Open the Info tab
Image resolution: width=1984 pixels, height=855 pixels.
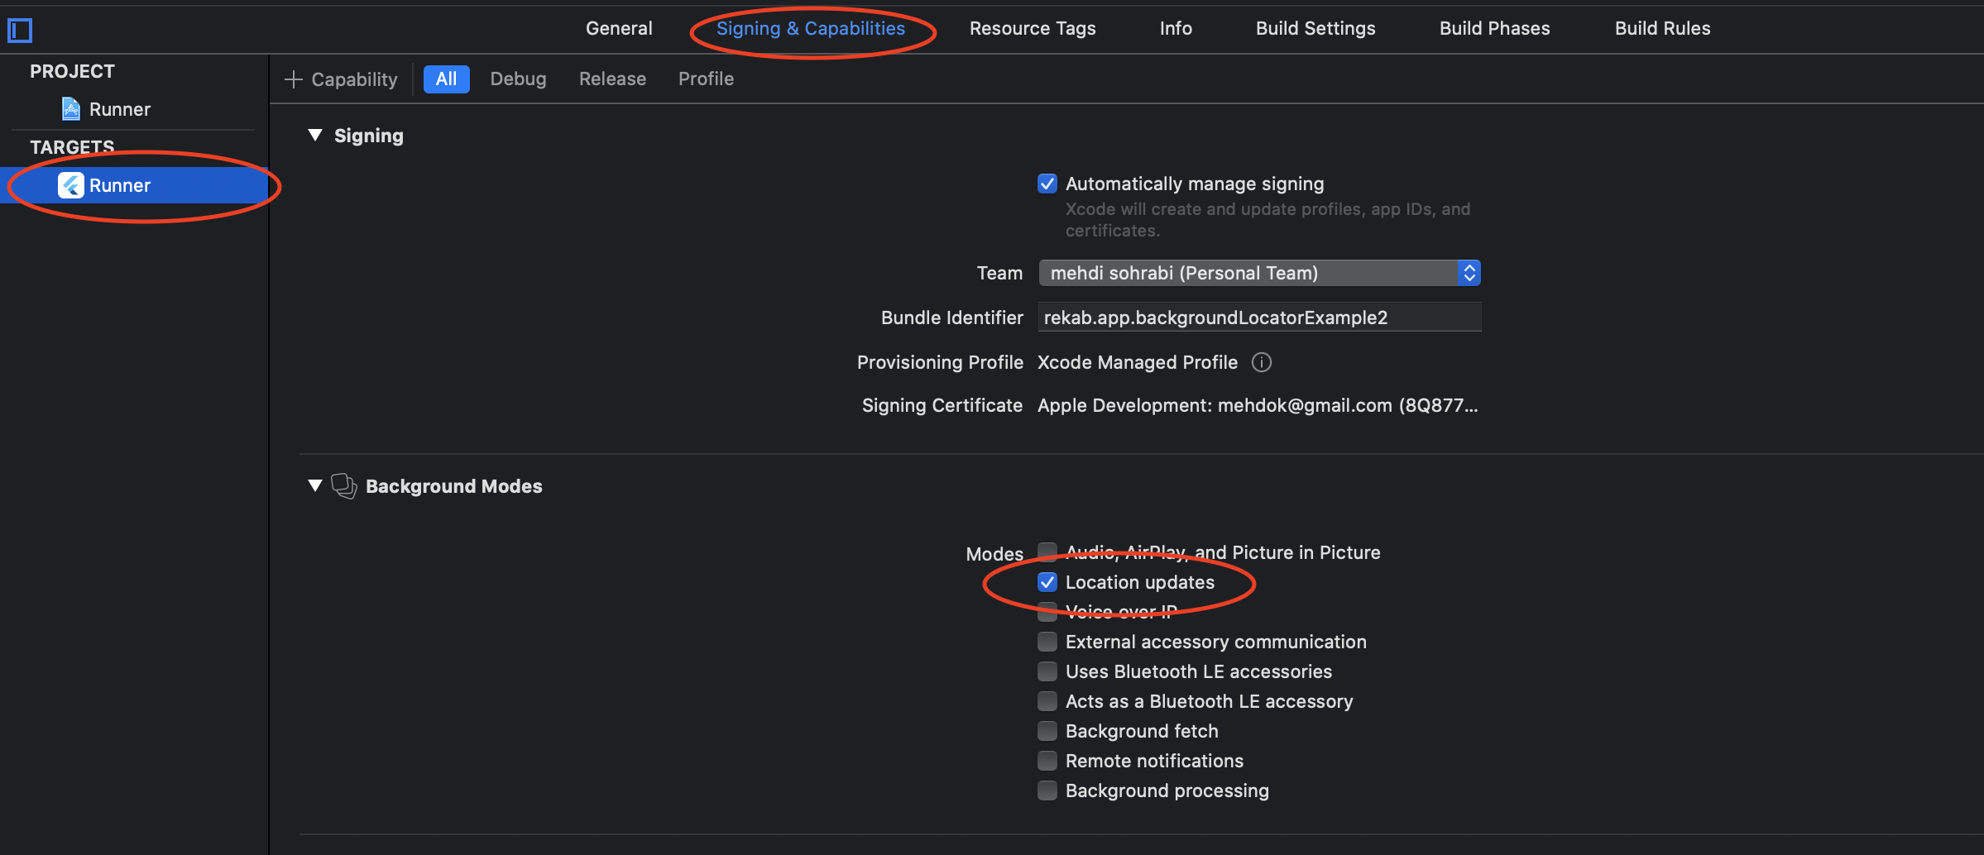coord(1176,28)
